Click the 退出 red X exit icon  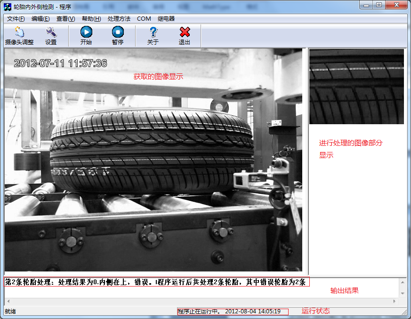tap(185, 32)
